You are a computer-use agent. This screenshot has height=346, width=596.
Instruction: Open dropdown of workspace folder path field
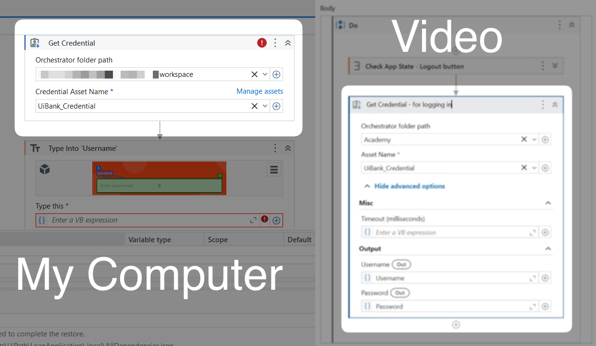265,74
